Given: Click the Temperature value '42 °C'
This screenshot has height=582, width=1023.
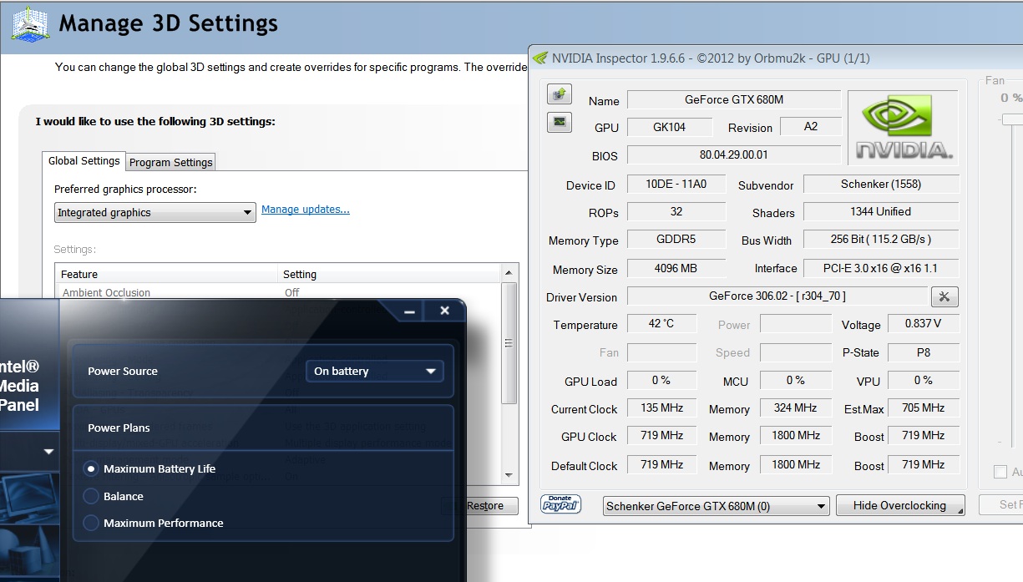Looking at the screenshot, I should pos(661,324).
